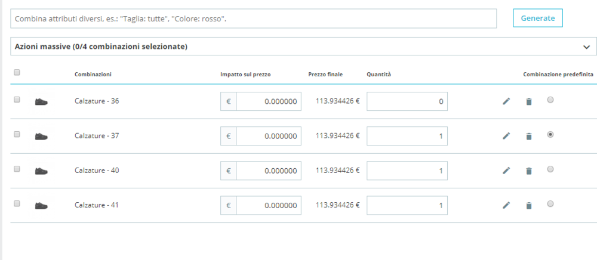
Task: Click price impact field for Calzature - 37
Action: coord(269,136)
